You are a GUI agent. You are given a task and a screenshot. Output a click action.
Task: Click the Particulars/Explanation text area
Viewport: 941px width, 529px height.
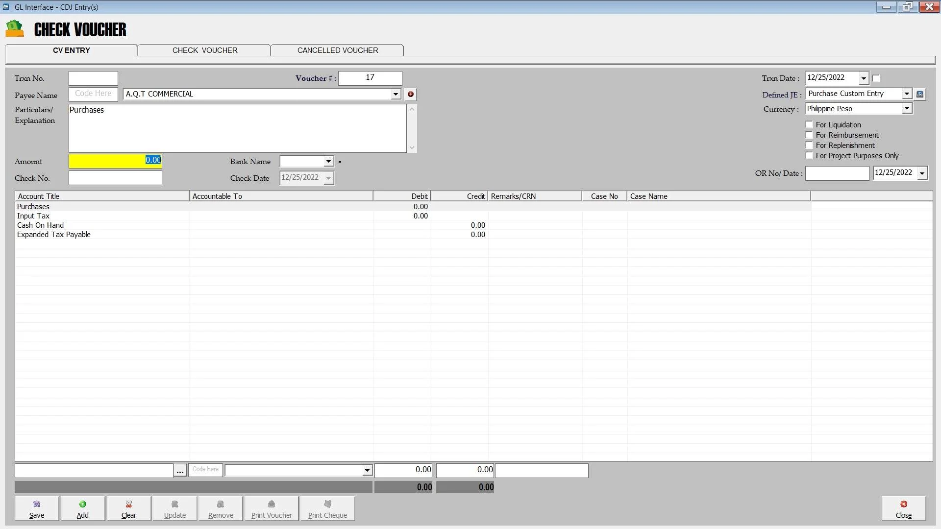[237, 128]
